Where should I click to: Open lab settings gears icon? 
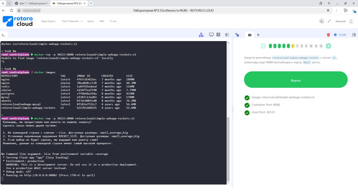click(237, 35)
